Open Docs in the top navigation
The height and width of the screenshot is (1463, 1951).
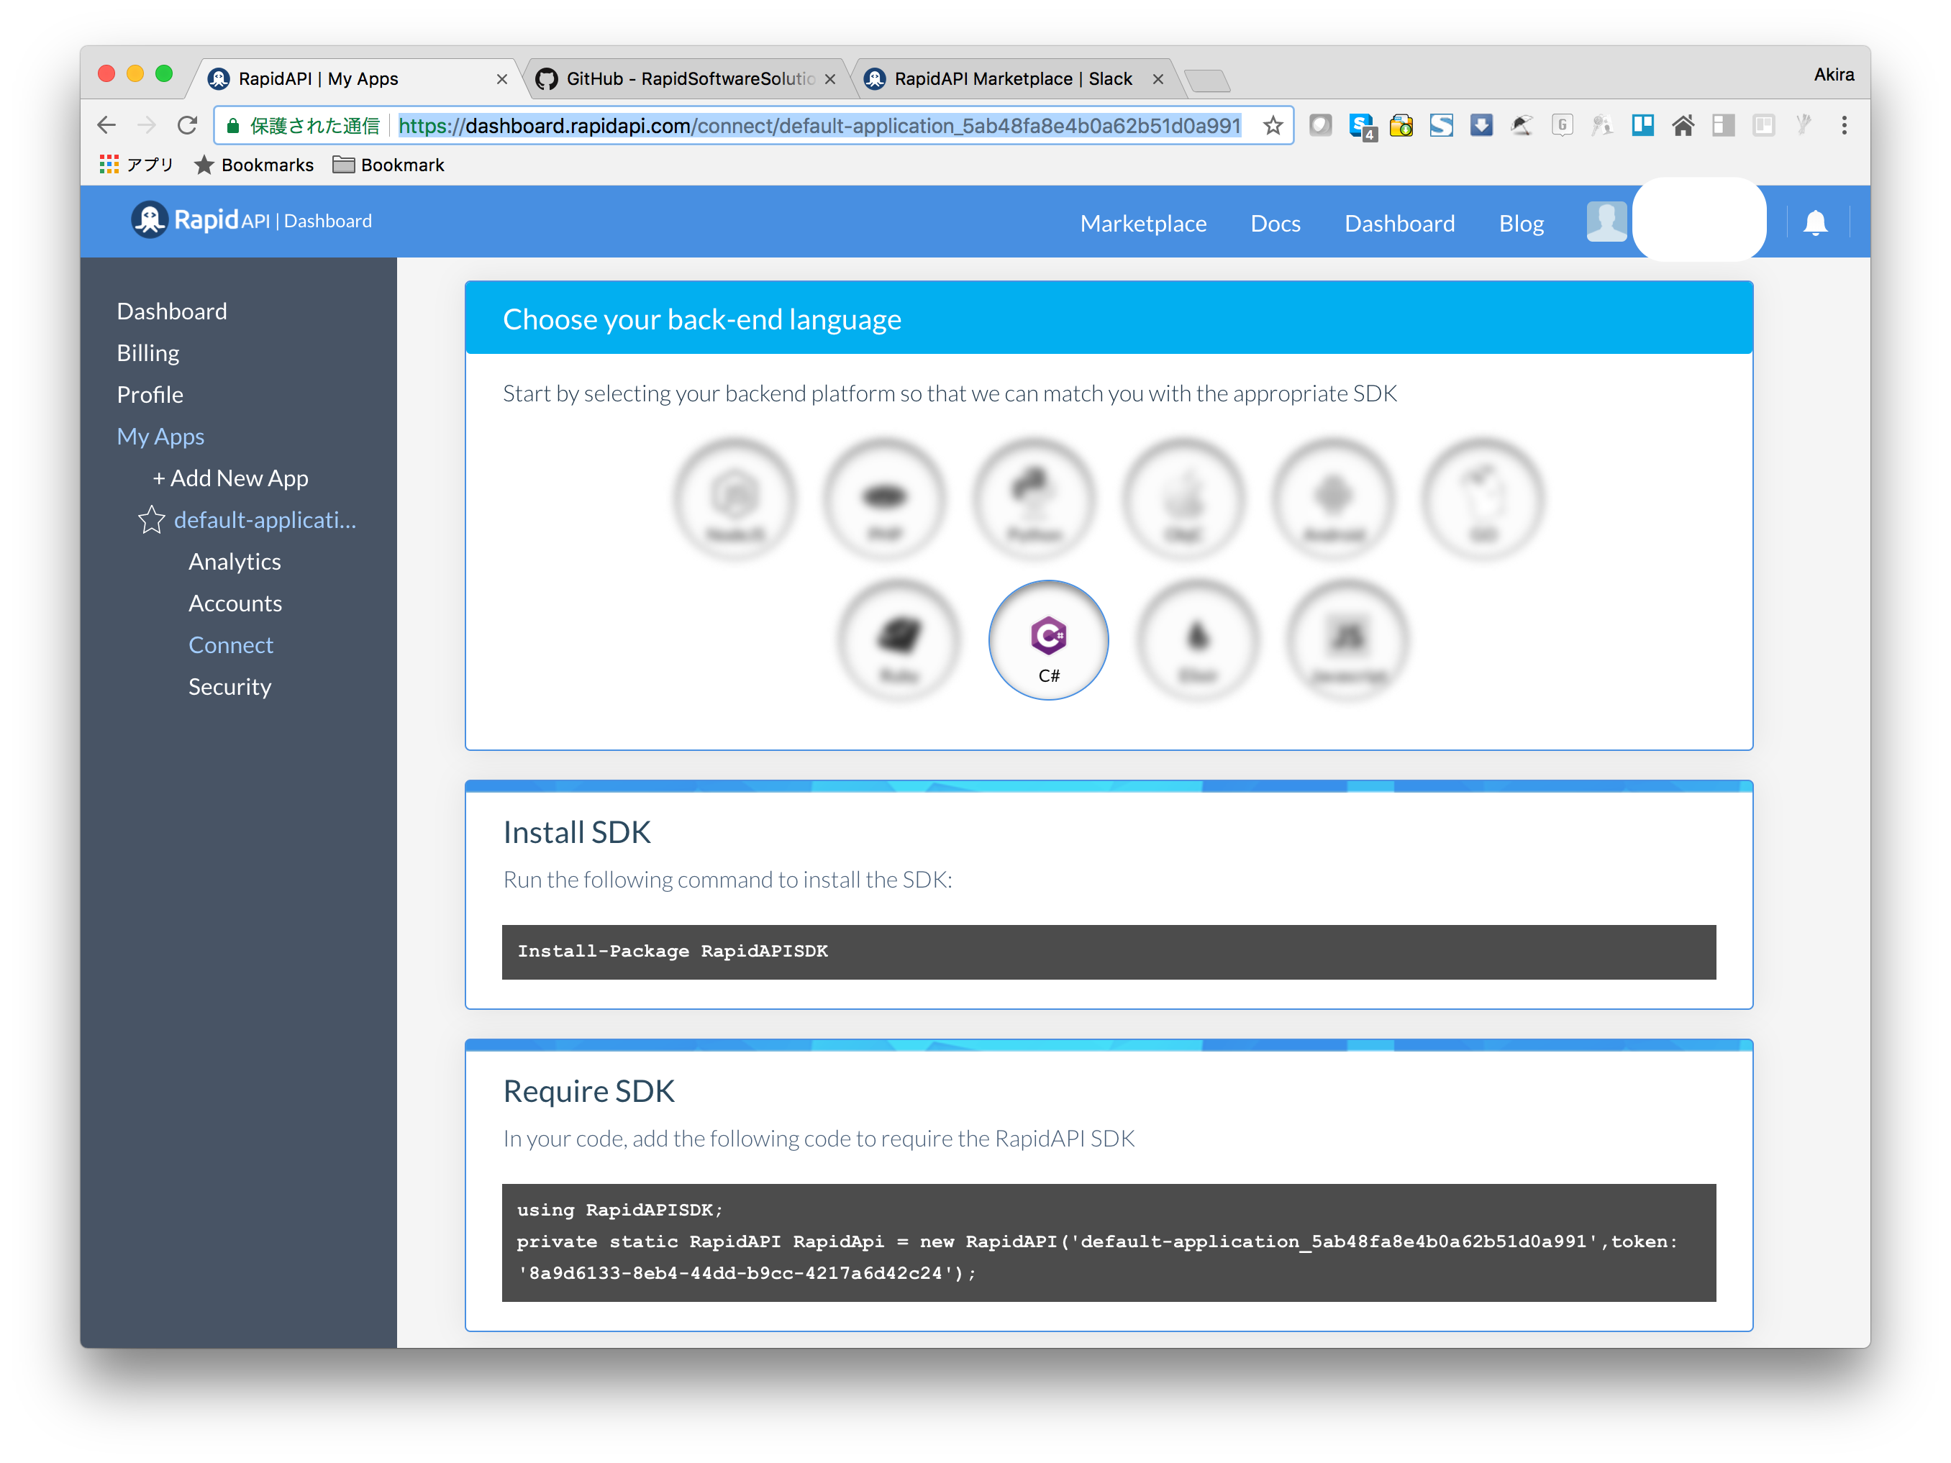tap(1275, 223)
